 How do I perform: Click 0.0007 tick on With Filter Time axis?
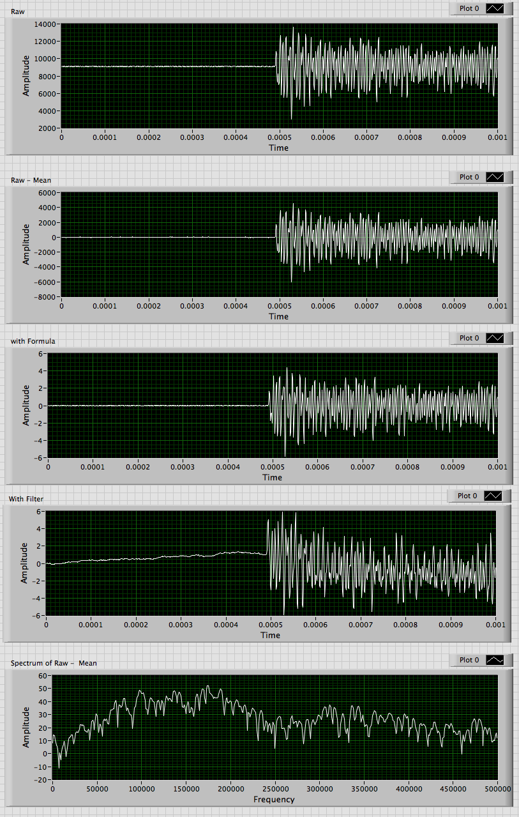(x=361, y=625)
